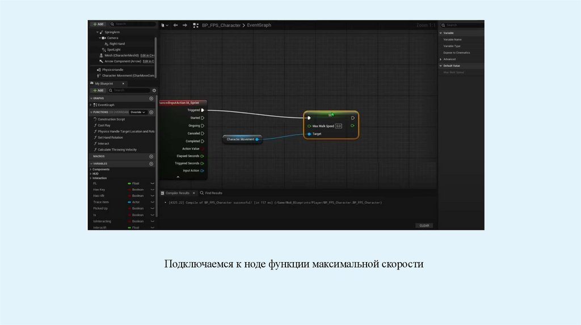581x325 pixels.
Task: Collapse the IA_Sprint node extra pins
Action: pyautogui.click(x=178, y=177)
